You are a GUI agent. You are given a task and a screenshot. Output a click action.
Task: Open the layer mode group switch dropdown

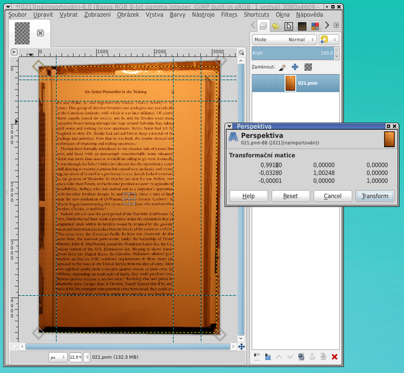(329, 39)
